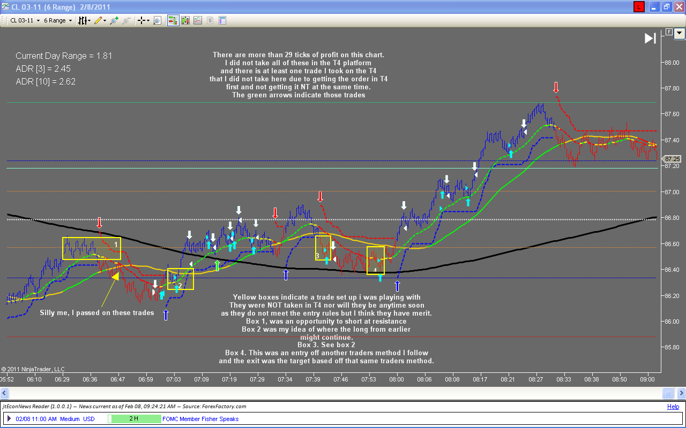Viewport: 686px width, 428px height.
Task: Select the chart style bars icon
Action: click(83, 20)
